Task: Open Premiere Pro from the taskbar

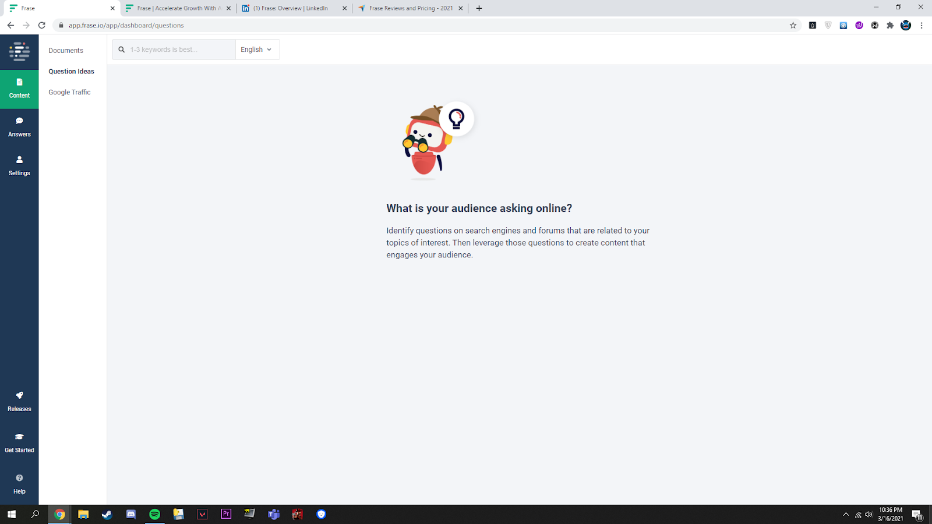Action: coord(226,514)
